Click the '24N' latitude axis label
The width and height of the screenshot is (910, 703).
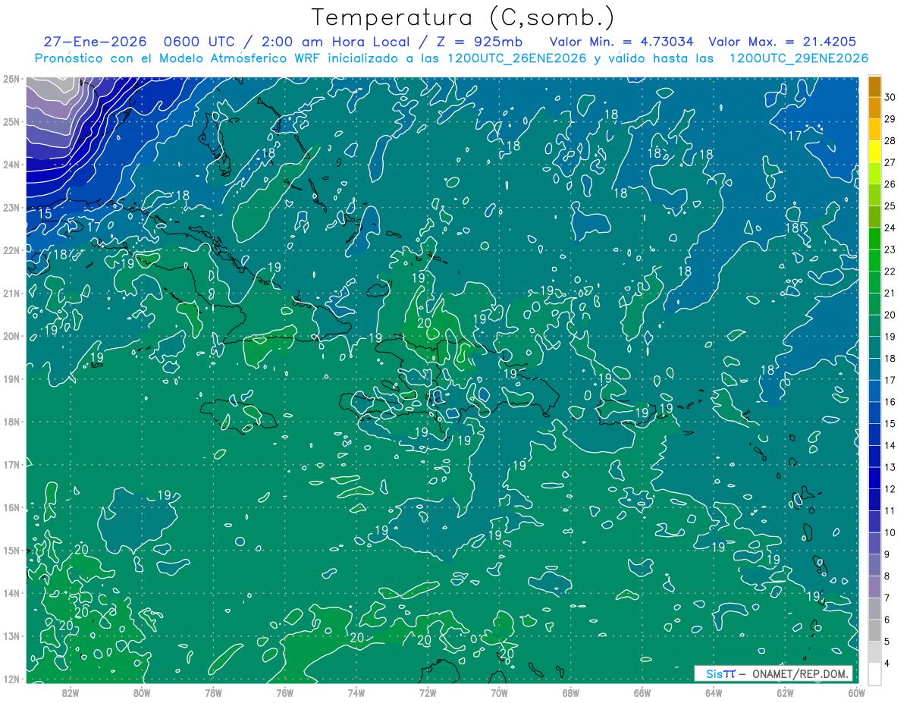11,165
